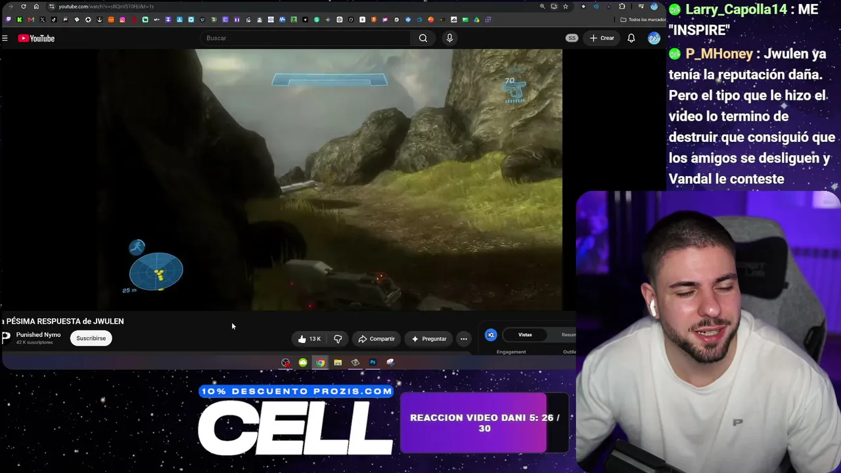The width and height of the screenshot is (841, 473).
Task: Click the P_MHoney username in chat
Action: tap(719, 54)
